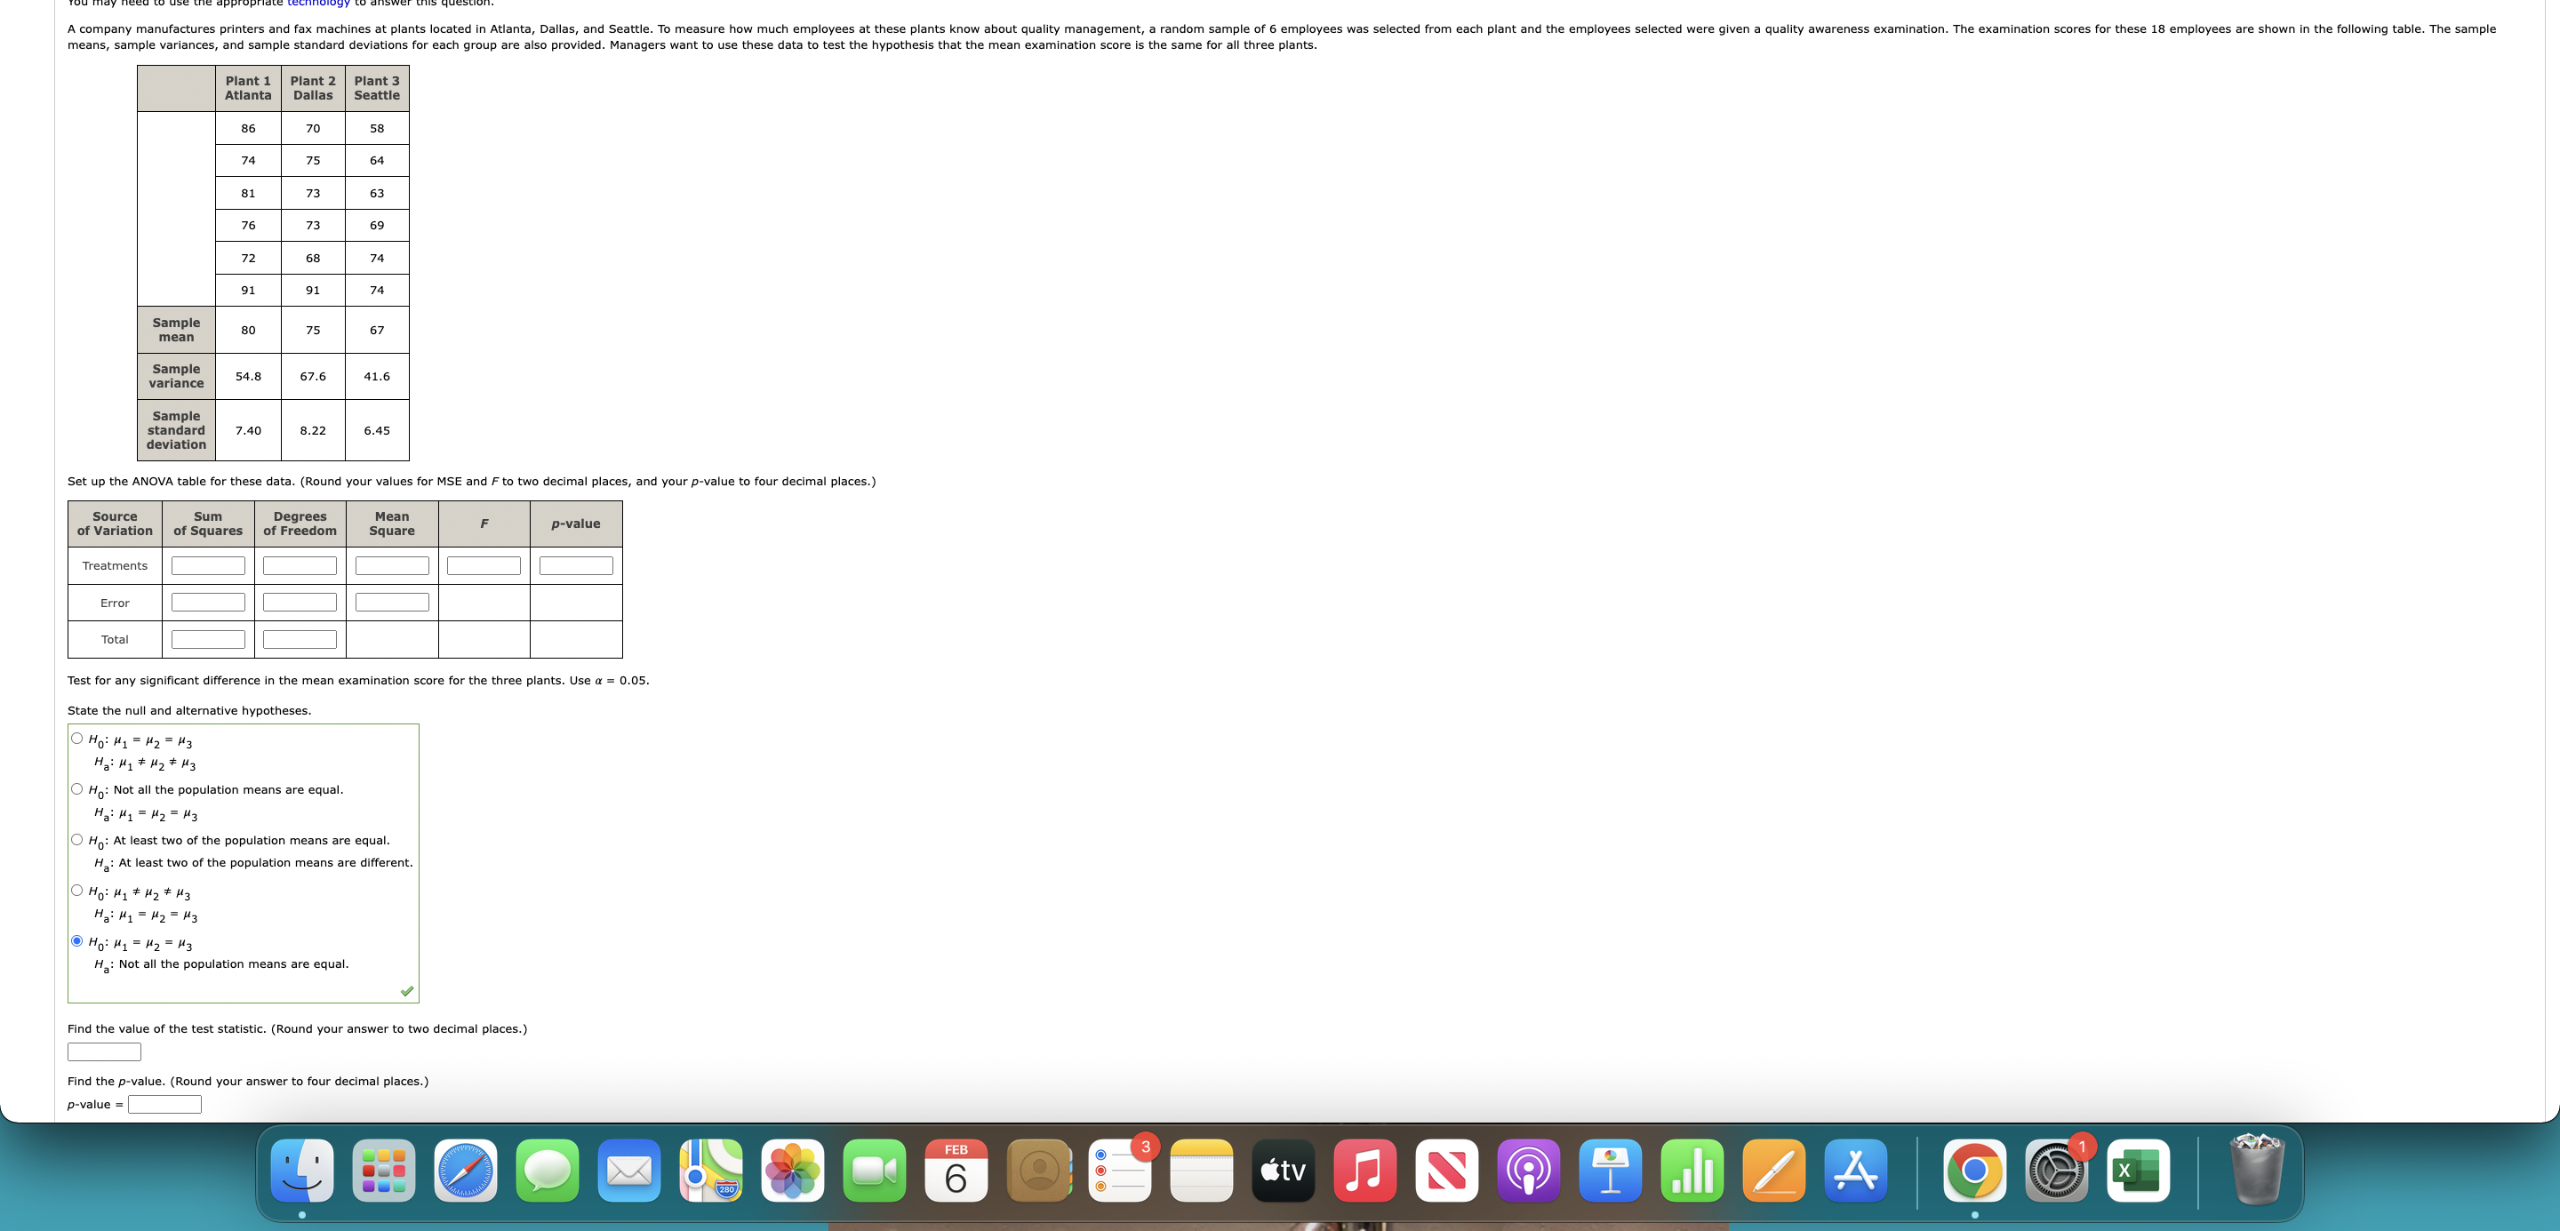Open Microsoft Excel from the dock
Image resolution: width=2560 pixels, height=1231 pixels.
coord(2138,1171)
